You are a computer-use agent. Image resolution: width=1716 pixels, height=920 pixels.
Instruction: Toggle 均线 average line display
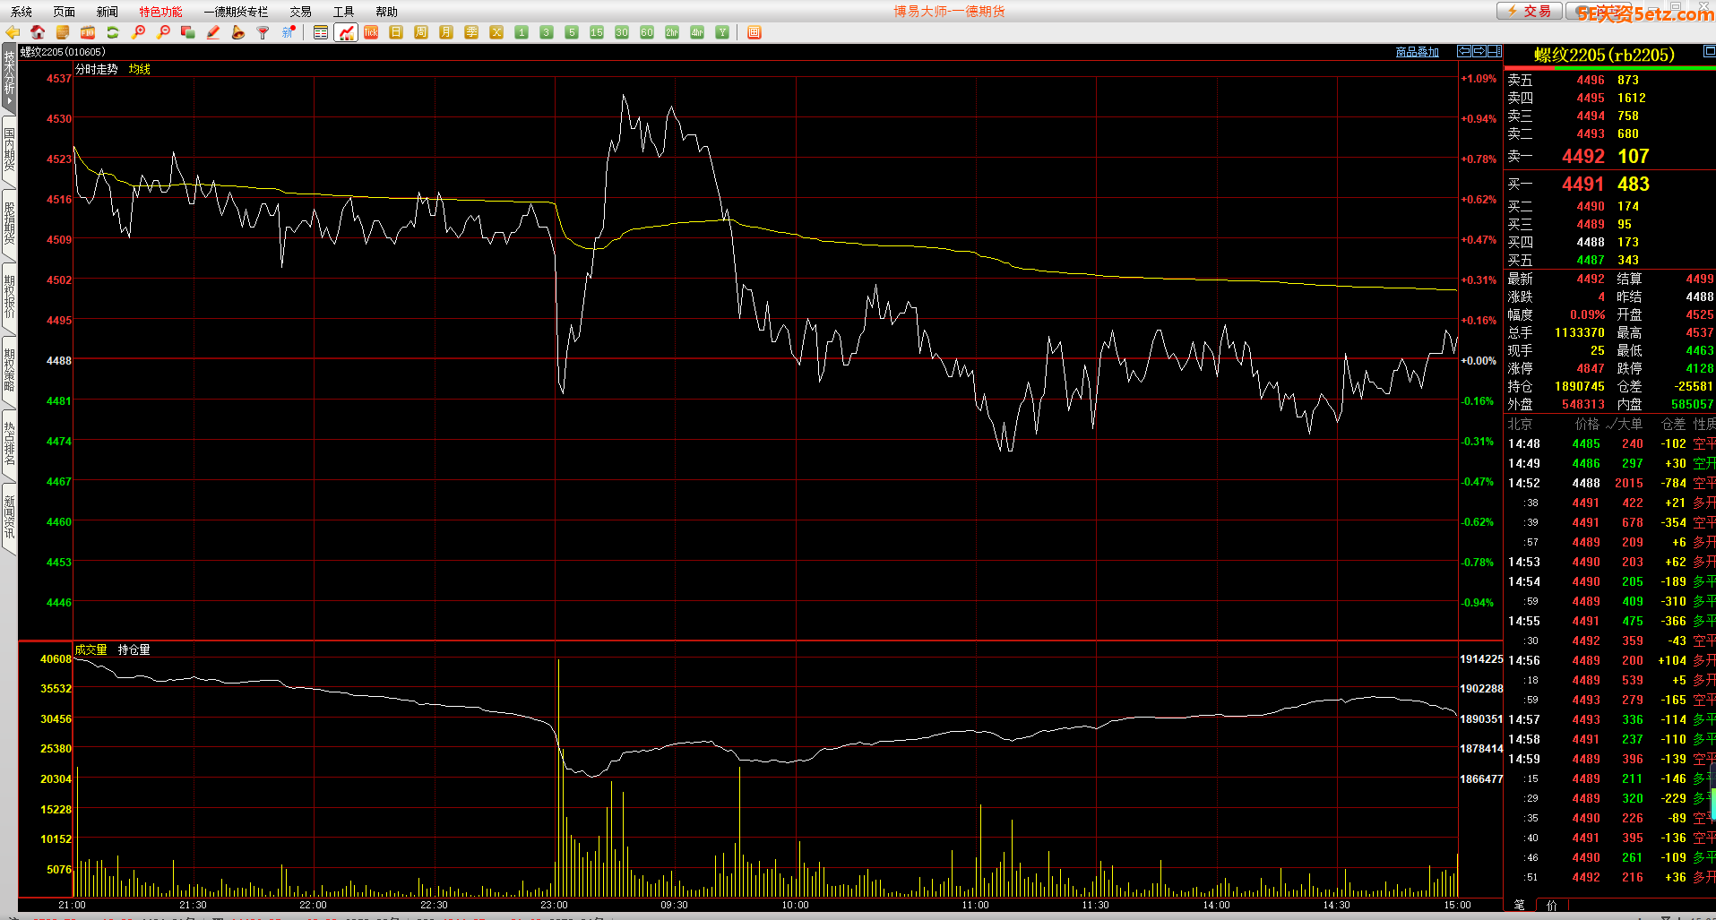pyautogui.click(x=139, y=69)
